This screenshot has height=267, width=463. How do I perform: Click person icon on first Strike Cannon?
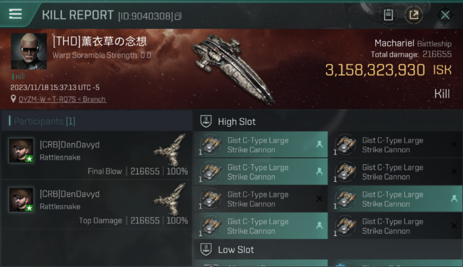tap(319, 144)
